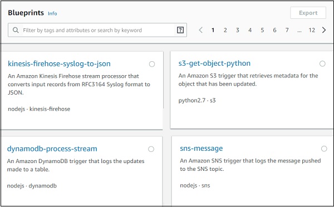Open the filter help question-mark icon

click(x=180, y=30)
